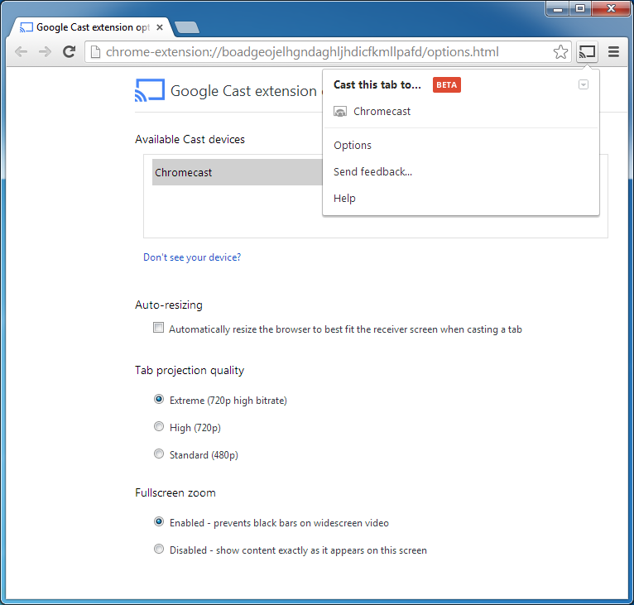The image size is (634, 605).
Task: Enable automatic browser resize checkbox
Action: click(x=159, y=328)
